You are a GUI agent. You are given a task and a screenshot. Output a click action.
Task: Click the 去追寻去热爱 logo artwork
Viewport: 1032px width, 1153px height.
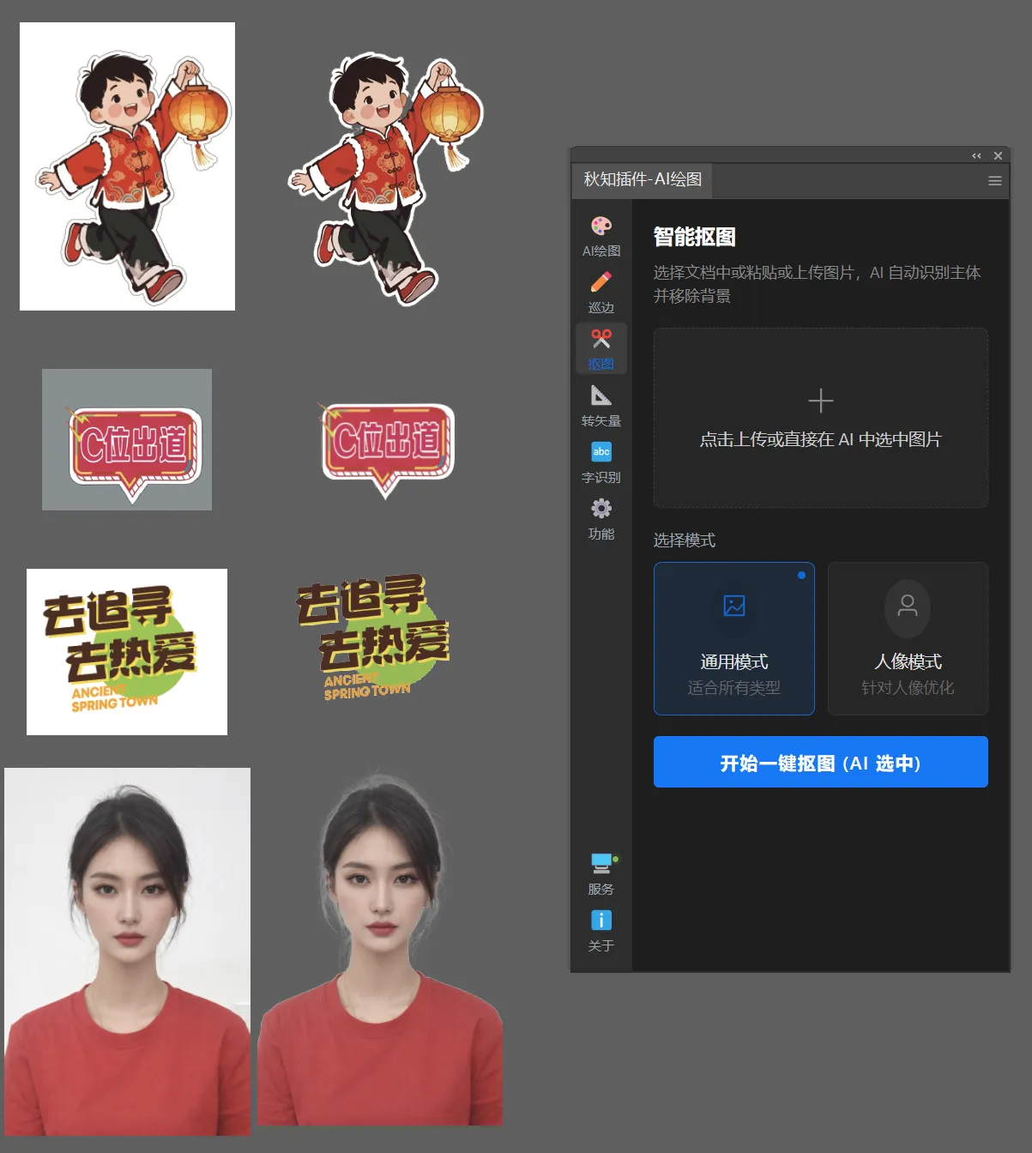click(x=127, y=651)
